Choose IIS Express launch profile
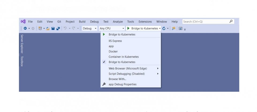The width and height of the screenshot is (257, 112). (x=115, y=41)
